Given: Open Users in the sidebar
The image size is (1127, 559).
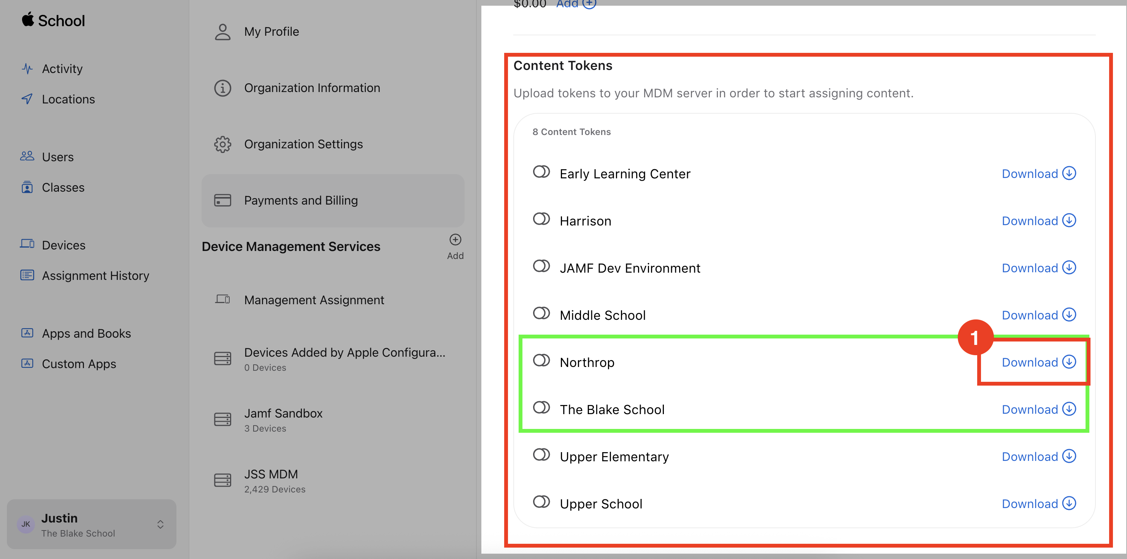Looking at the screenshot, I should [x=57, y=157].
